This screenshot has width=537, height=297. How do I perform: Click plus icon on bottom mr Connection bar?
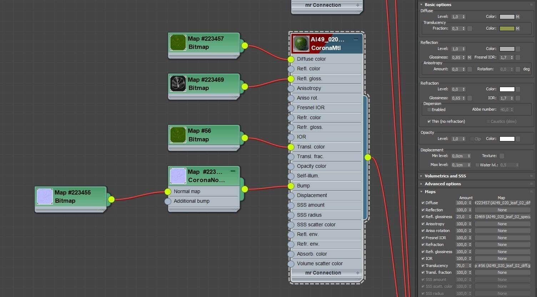[x=357, y=273]
